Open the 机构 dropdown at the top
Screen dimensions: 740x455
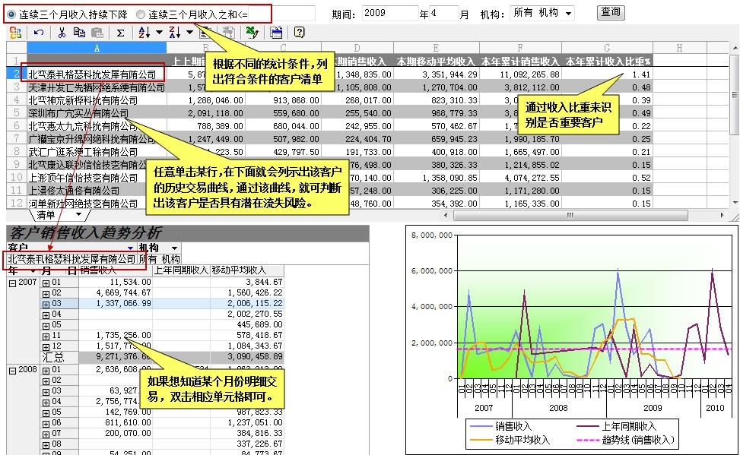[567, 13]
